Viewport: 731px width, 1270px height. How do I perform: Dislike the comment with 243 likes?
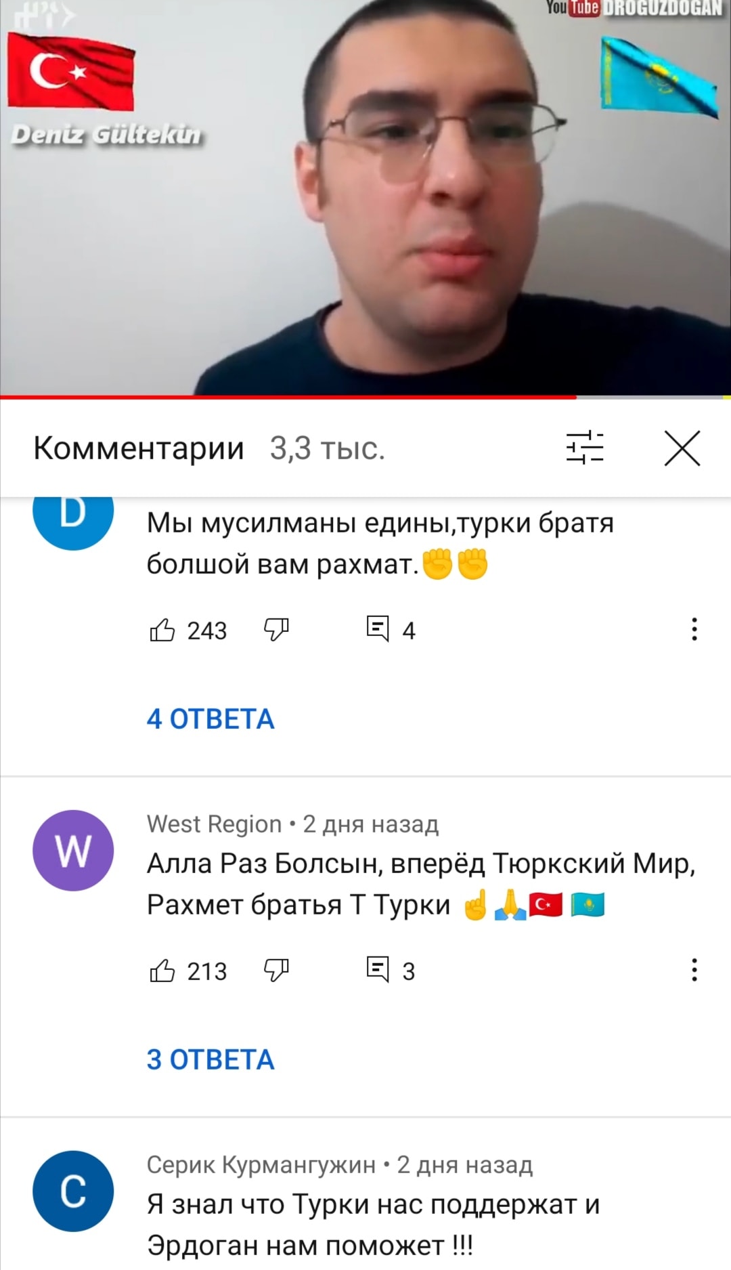pos(276,630)
